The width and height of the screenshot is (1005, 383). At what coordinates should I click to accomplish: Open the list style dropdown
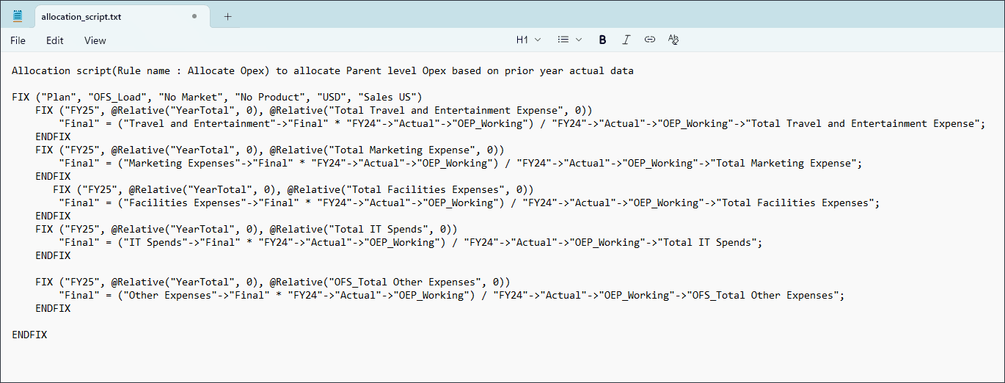click(x=570, y=40)
